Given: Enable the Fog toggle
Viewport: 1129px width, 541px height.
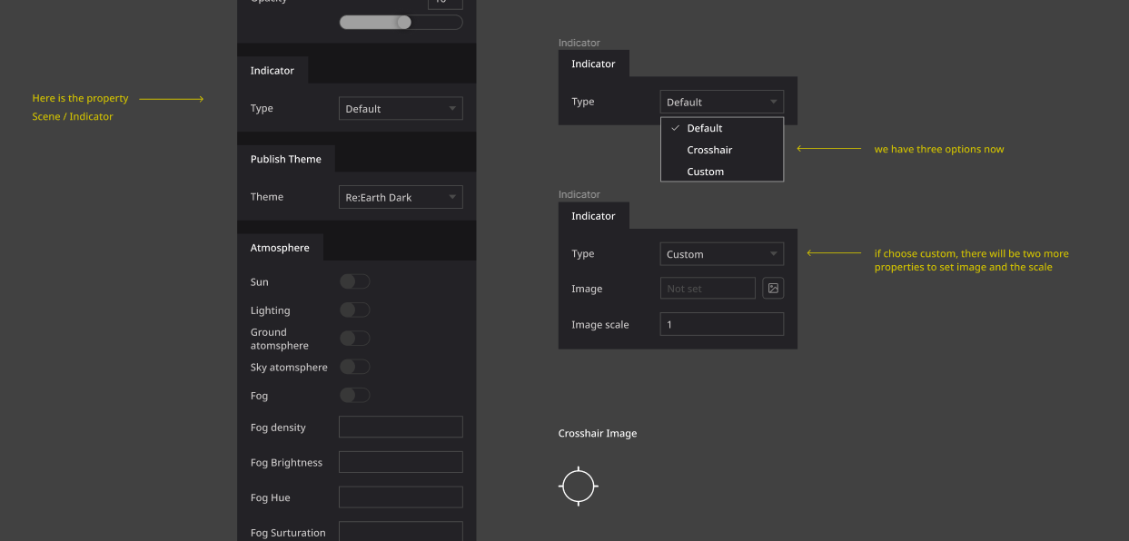Looking at the screenshot, I should click(x=354, y=395).
